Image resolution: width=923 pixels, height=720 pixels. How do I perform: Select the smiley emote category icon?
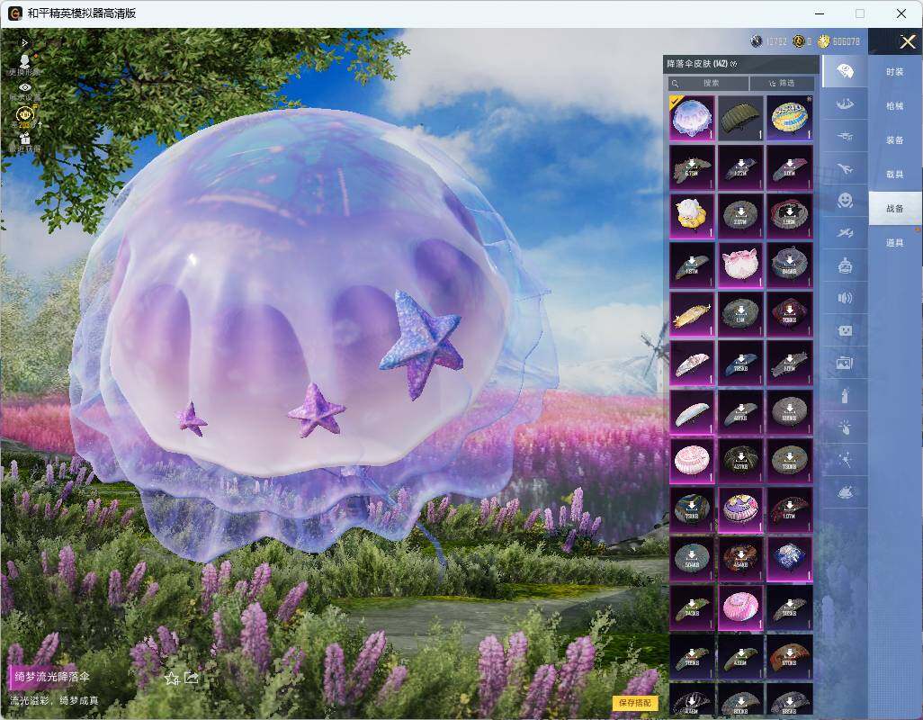coord(845,201)
